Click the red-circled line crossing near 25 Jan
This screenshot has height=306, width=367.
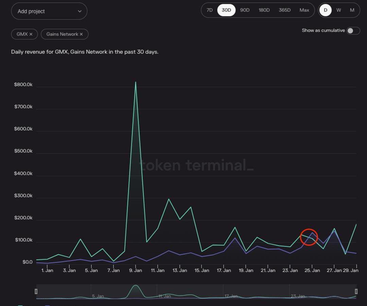309,237
